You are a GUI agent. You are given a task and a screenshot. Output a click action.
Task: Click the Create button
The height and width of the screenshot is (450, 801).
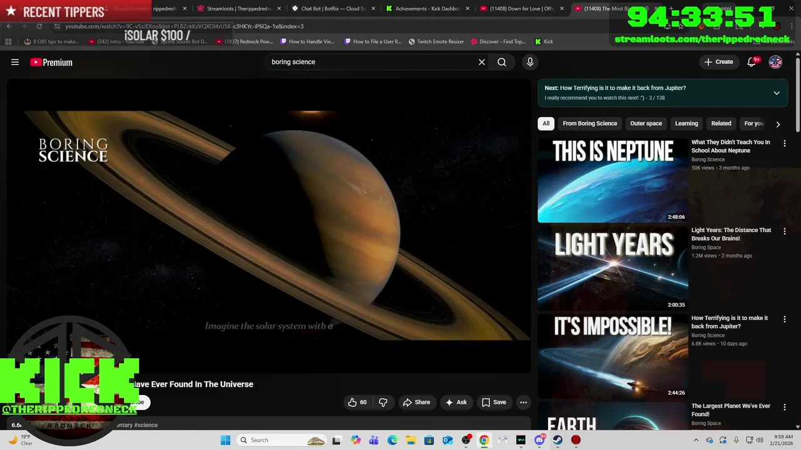pos(718,62)
